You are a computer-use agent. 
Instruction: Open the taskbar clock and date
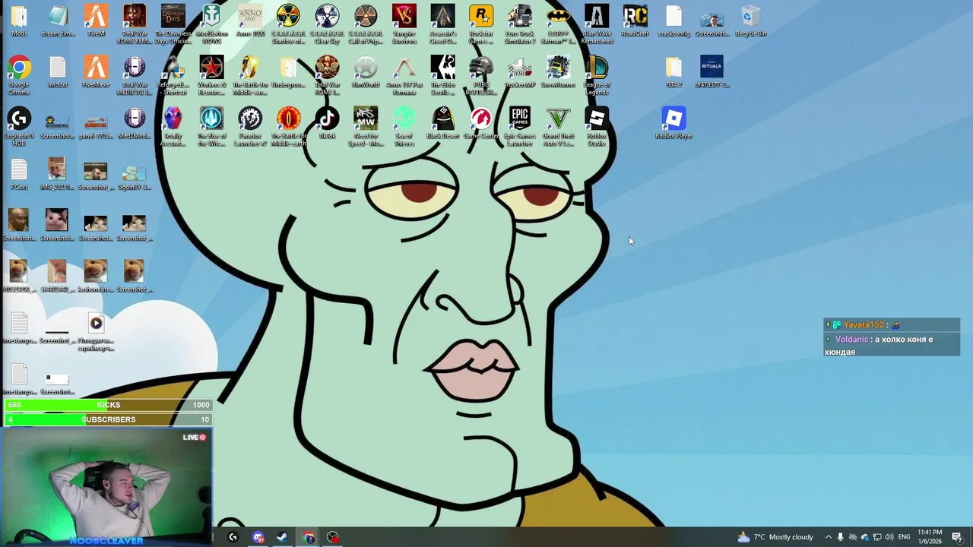point(930,537)
